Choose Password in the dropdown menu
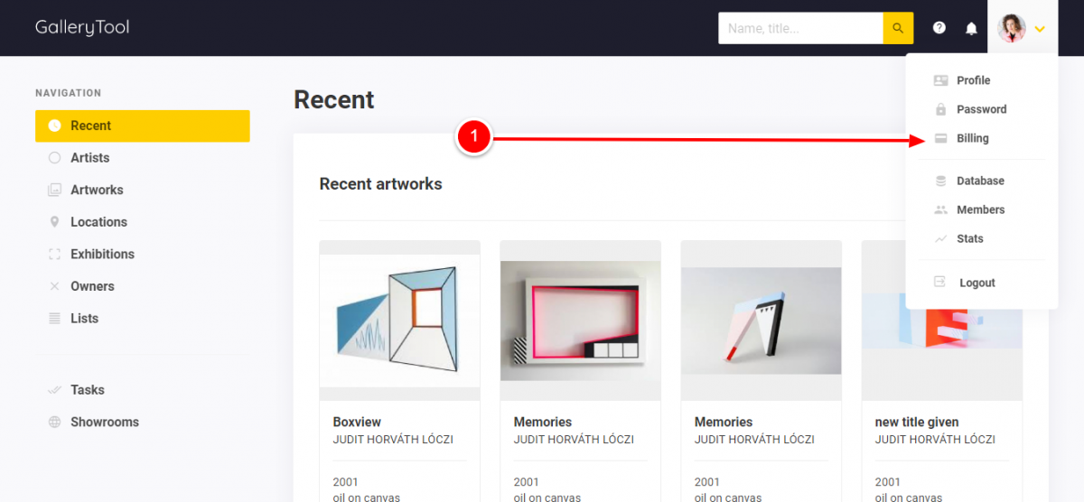1084x502 pixels. point(982,109)
